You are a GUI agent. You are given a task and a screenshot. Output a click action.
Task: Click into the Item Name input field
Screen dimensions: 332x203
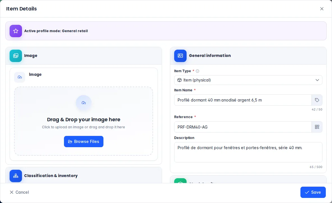pos(243,100)
